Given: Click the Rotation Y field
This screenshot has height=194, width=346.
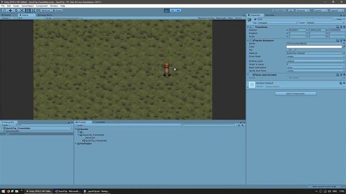Looking at the screenshot, I should [317, 33].
